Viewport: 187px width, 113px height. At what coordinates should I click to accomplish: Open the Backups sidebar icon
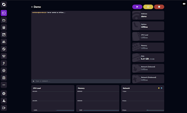click(4, 49)
